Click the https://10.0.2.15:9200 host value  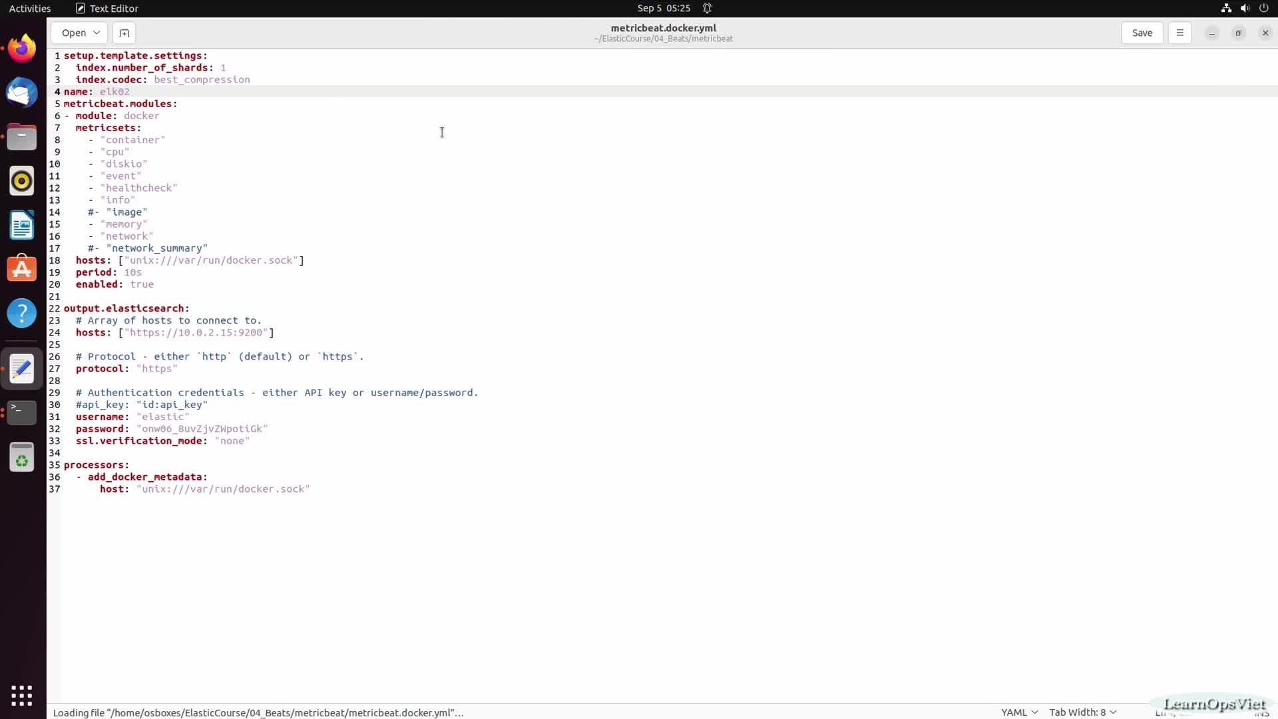tap(196, 332)
